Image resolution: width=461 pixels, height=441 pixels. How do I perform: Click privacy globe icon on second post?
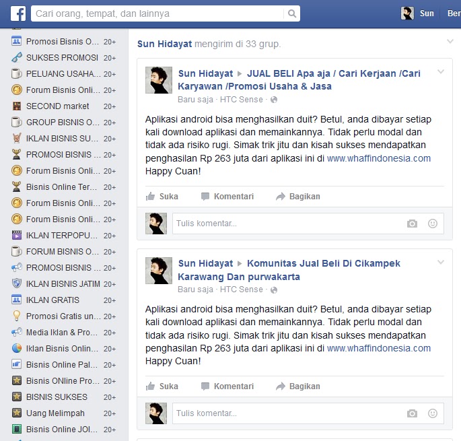coord(274,290)
